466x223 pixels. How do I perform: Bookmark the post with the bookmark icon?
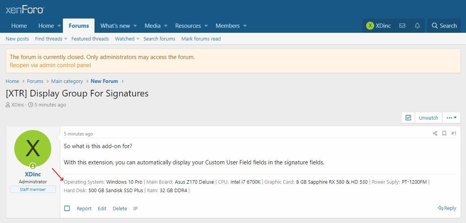point(444,133)
